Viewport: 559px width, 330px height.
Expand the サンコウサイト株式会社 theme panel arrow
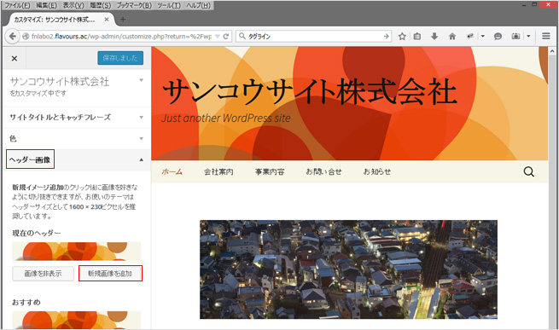[x=141, y=80]
